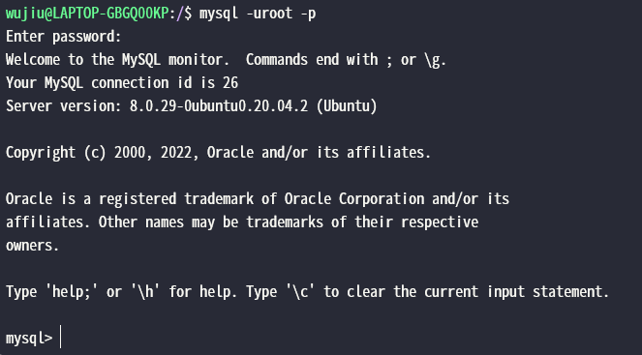
Task: Click the 'Welcome to the MySQL monitor' text
Action: click(117, 60)
